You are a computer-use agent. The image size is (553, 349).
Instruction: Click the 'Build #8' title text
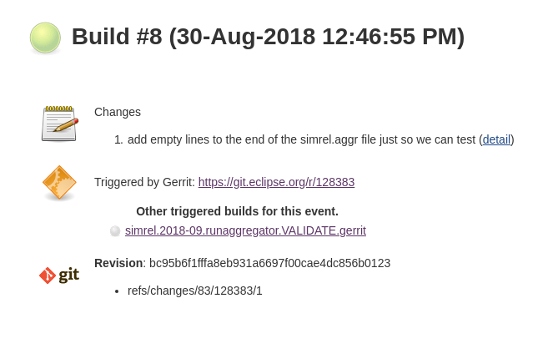pyautogui.click(x=117, y=37)
